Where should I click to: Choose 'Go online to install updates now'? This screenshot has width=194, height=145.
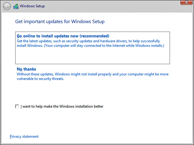[x=63, y=36]
